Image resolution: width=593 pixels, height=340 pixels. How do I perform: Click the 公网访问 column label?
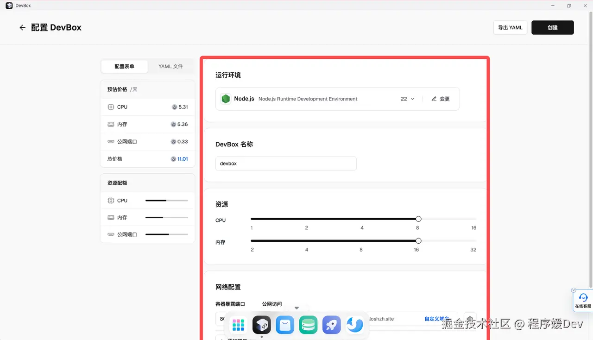[x=272, y=304]
